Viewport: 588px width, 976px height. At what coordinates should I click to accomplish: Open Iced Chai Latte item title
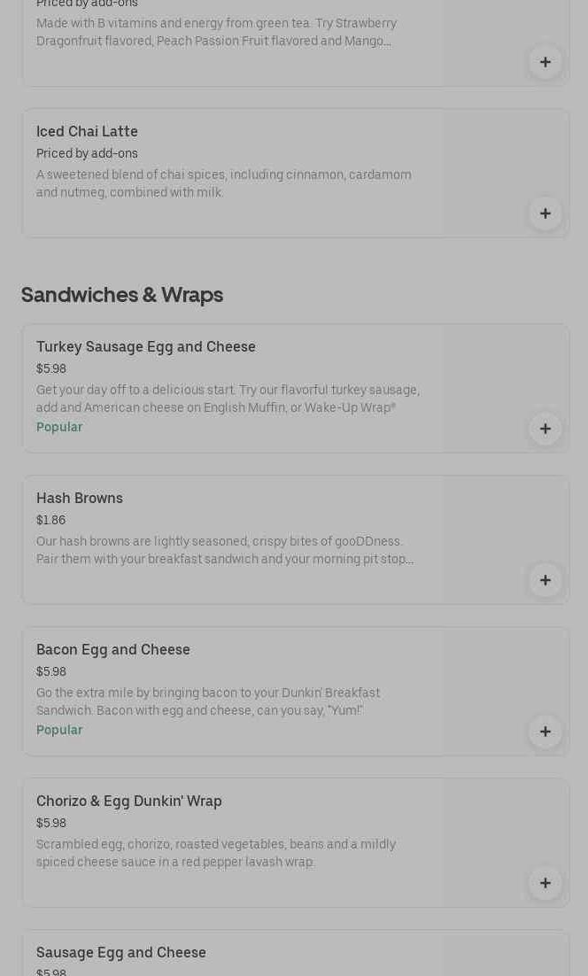coord(87,131)
